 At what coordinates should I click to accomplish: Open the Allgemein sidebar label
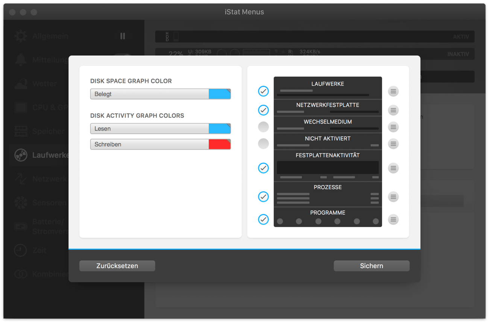coord(50,36)
